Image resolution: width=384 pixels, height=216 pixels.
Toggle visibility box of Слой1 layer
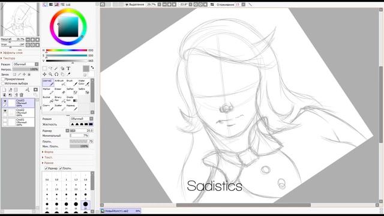coord(5,120)
